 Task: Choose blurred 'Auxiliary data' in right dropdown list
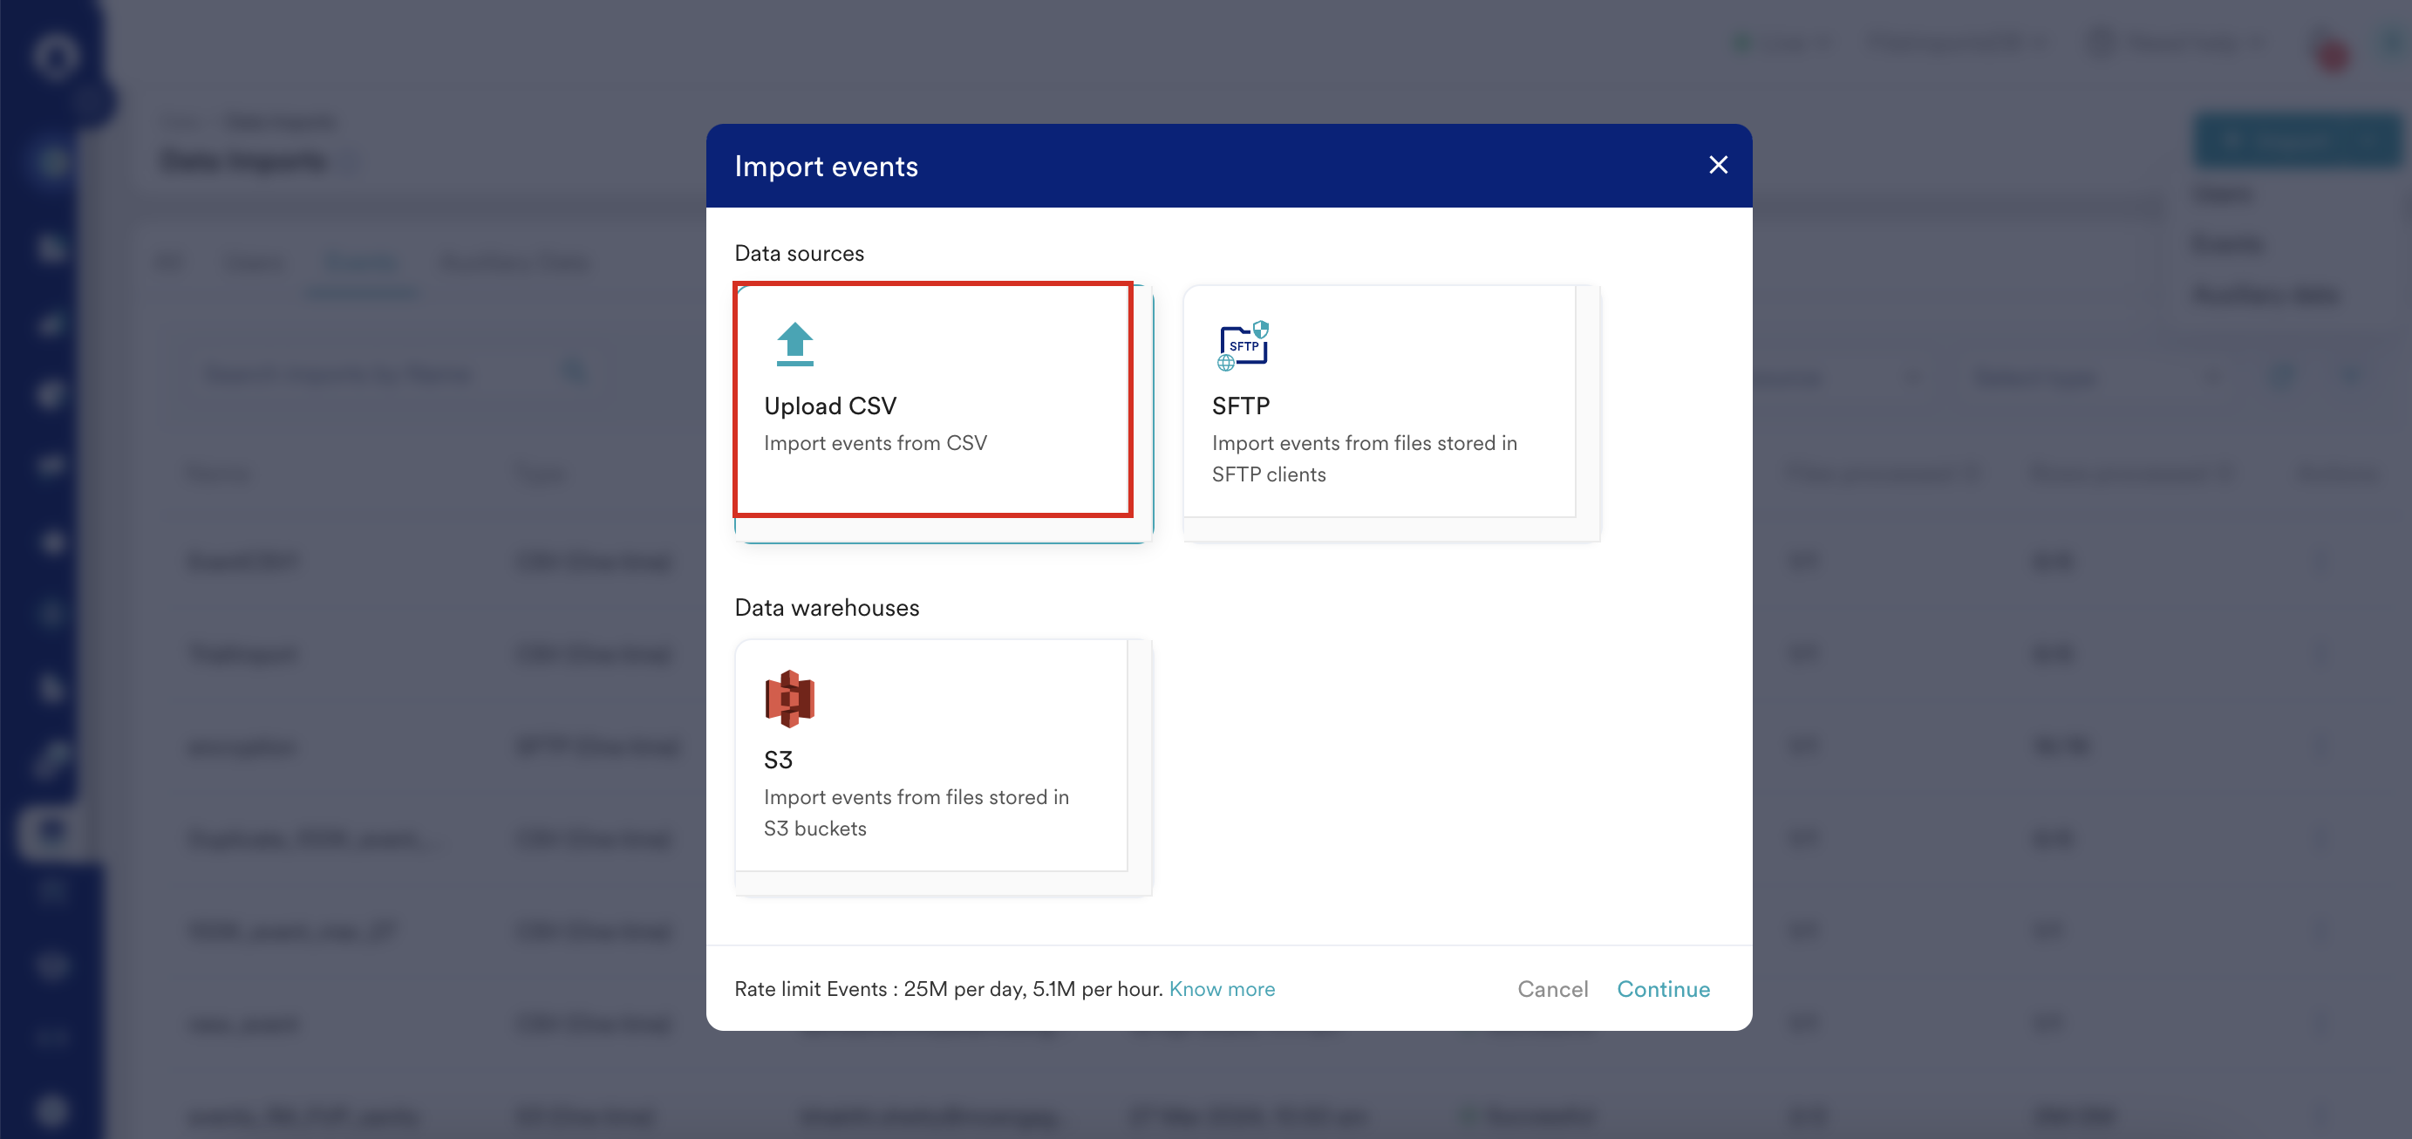(2264, 294)
